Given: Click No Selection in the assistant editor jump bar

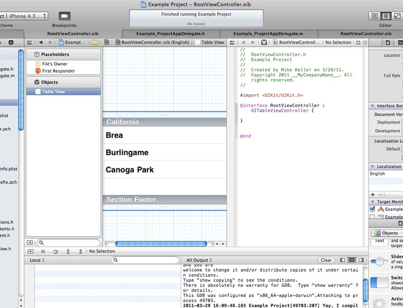Looking at the screenshot, I should [x=338, y=42].
